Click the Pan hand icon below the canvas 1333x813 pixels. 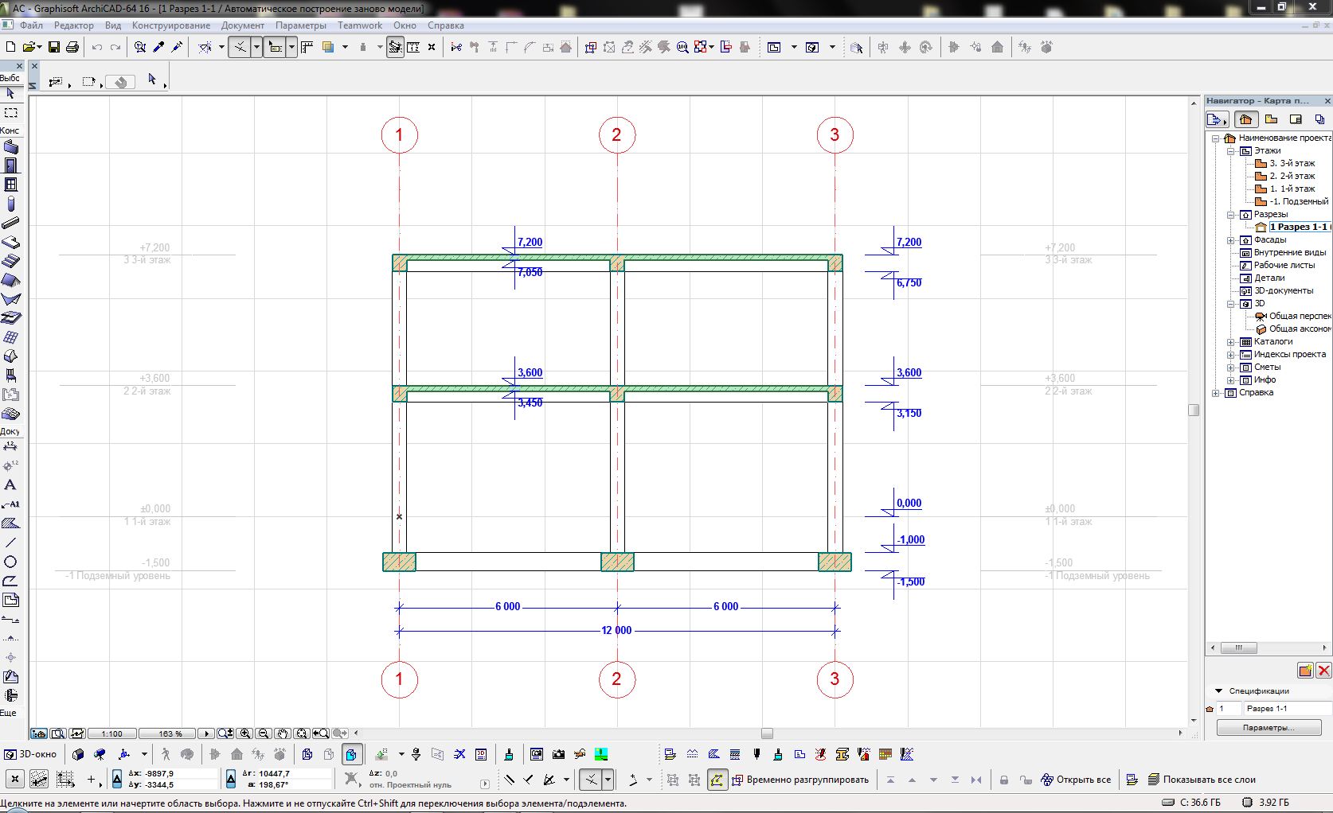tap(282, 733)
